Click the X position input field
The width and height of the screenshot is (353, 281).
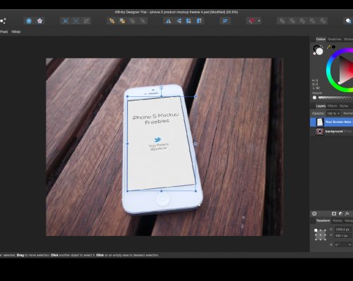click(x=342, y=230)
